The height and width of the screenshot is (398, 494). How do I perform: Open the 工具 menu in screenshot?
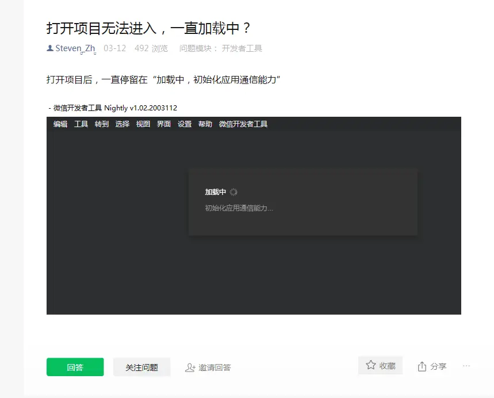[81, 124]
